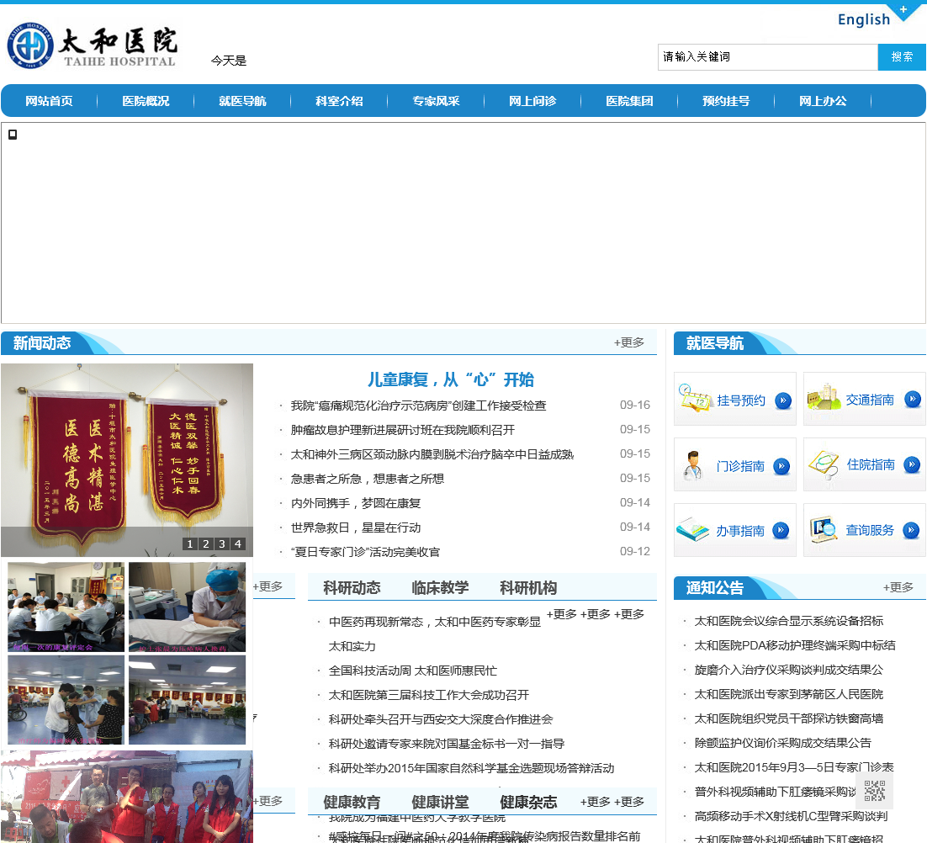Image resolution: width=927 pixels, height=843 pixels.
Task: Open the nurse in blue cap photo thumbnail
Action: point(187,607)
